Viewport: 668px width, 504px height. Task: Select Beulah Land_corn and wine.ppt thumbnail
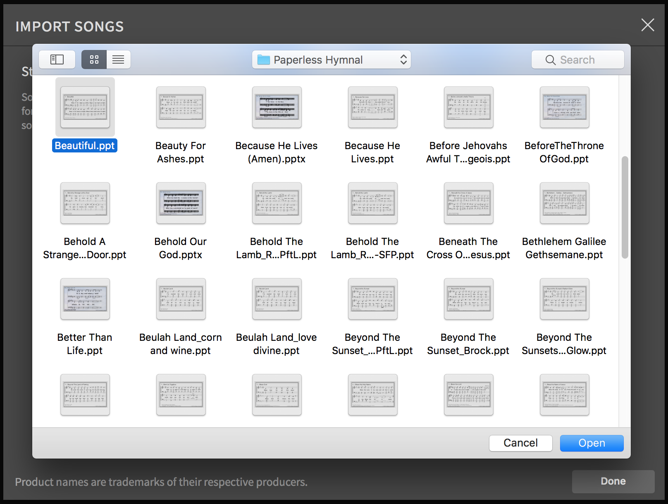[181, 299]
